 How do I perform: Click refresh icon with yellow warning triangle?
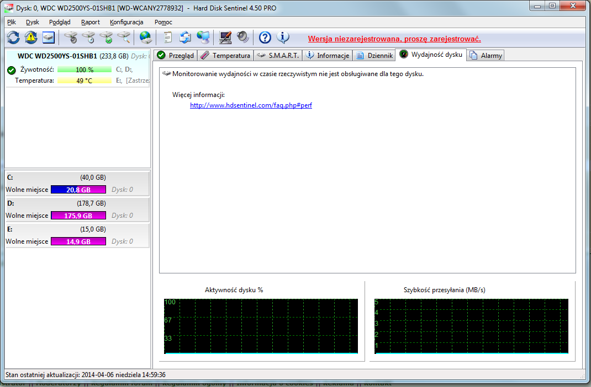click(31, 37)
